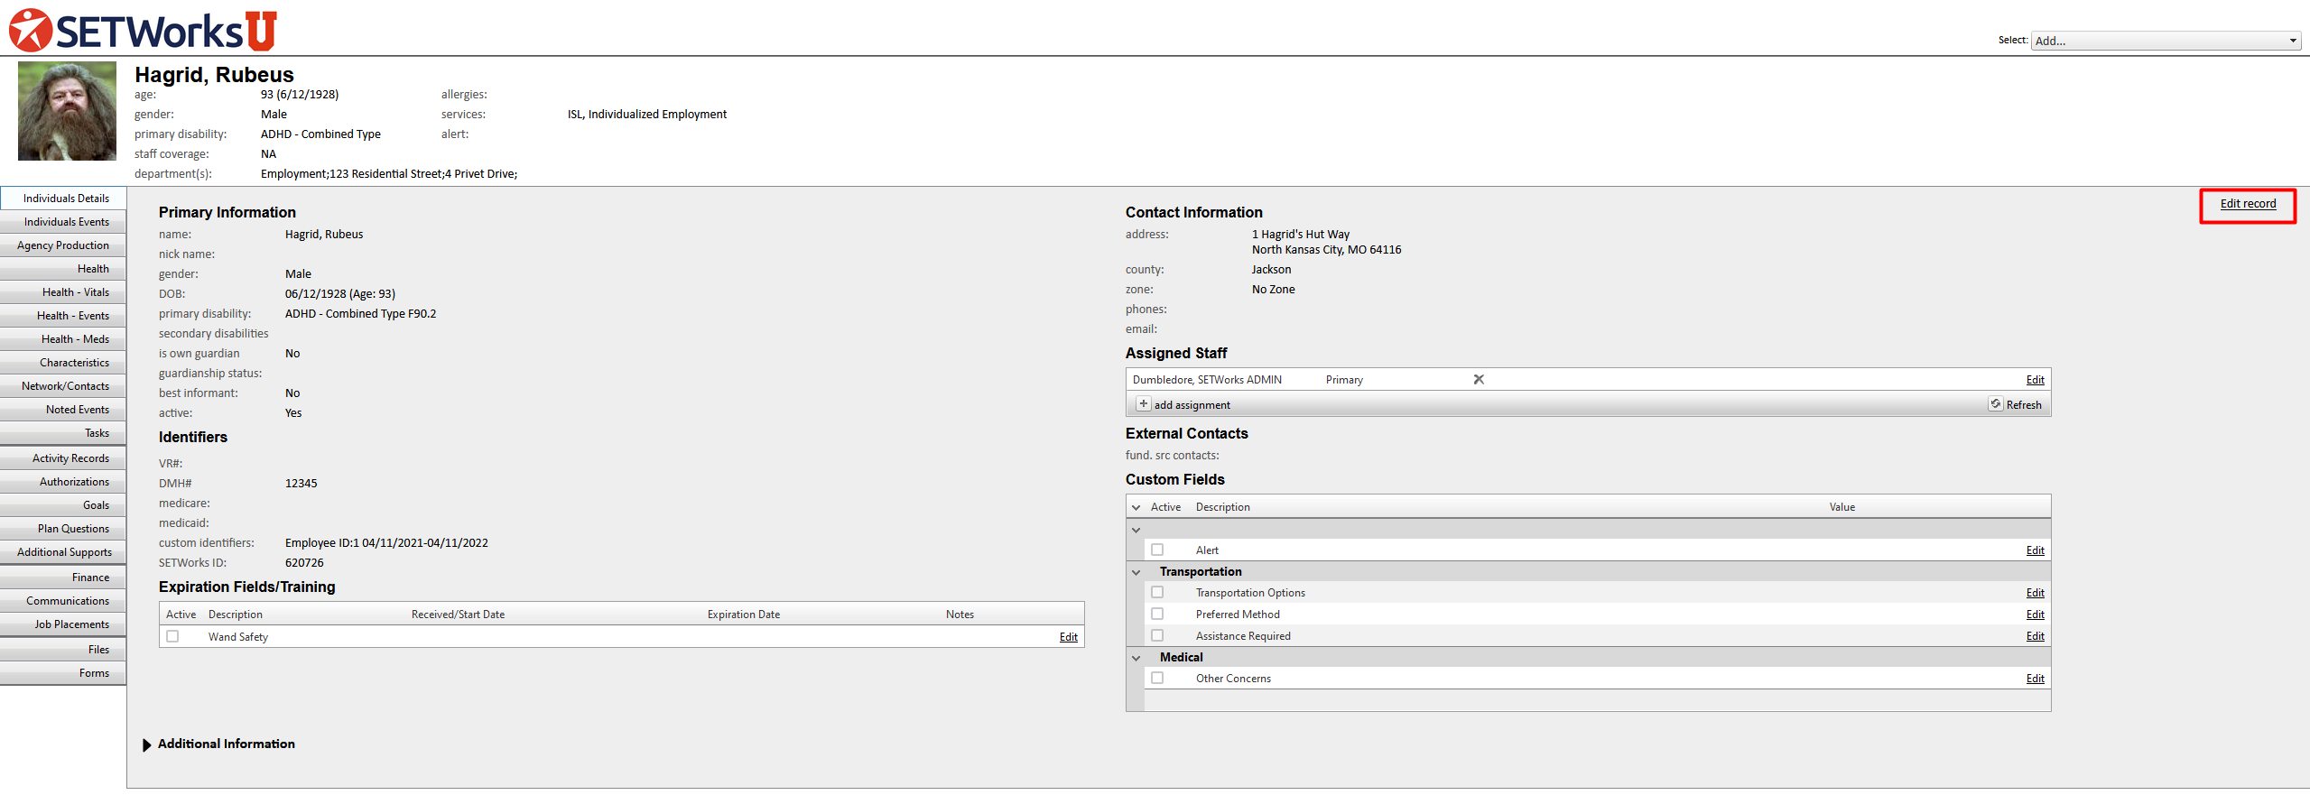
Task: Click the ISL, Individualized Employment services text
Action: (646, 115)
